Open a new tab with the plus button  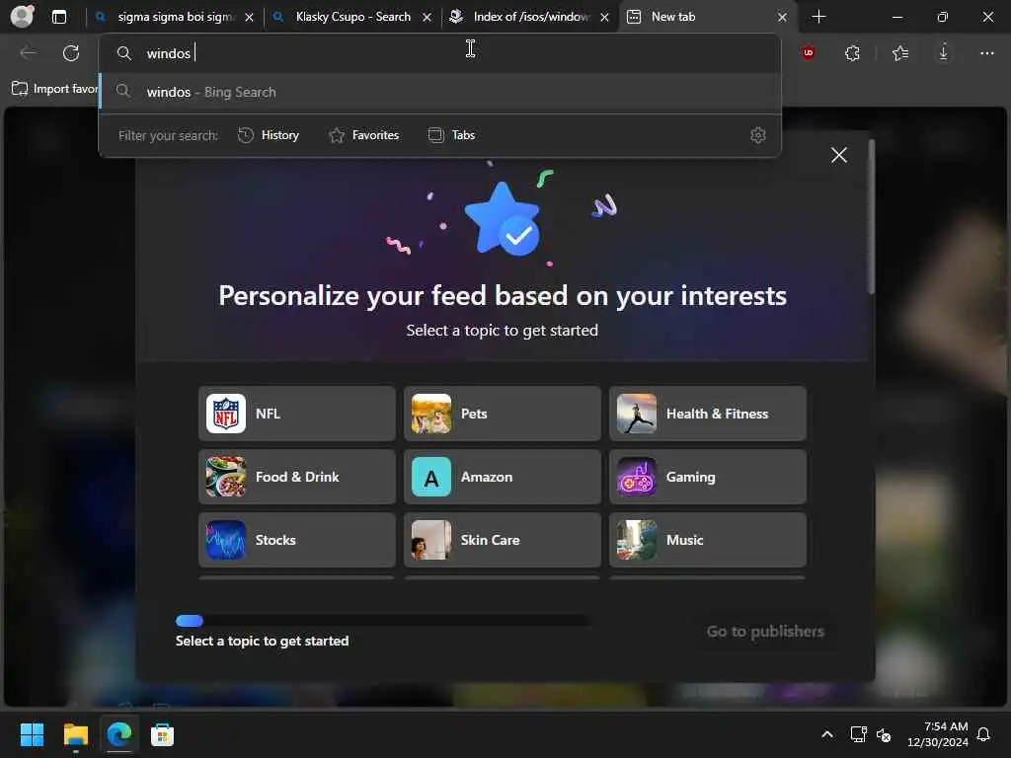click(x=818, y=17)
